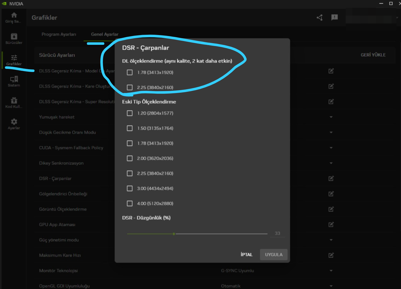This screenshot has height=289, width=401.
Task: Open Düşük Gecikme Oranı Modu dropdown
Action: (x=331, y=132)
